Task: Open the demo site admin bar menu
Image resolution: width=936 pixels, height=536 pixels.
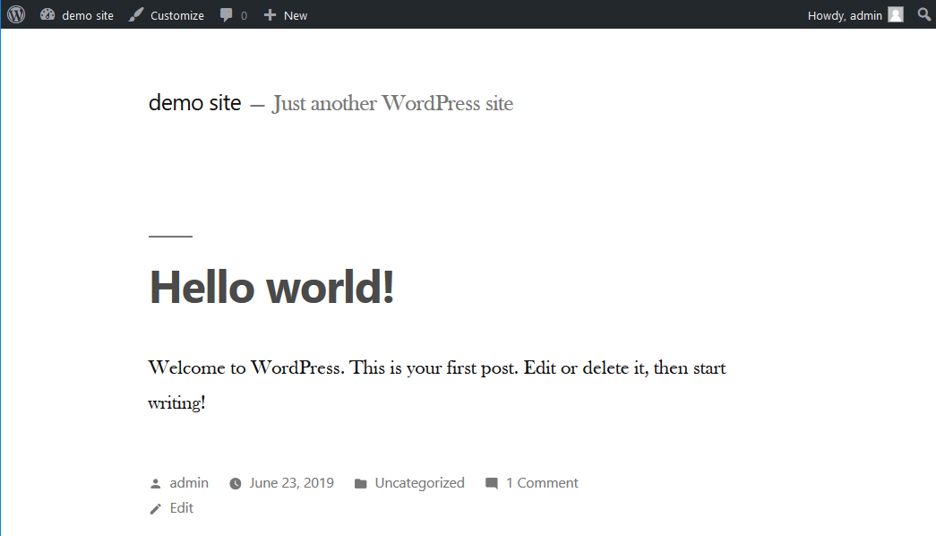Action: pyautogui.click(x=87, y=14)
